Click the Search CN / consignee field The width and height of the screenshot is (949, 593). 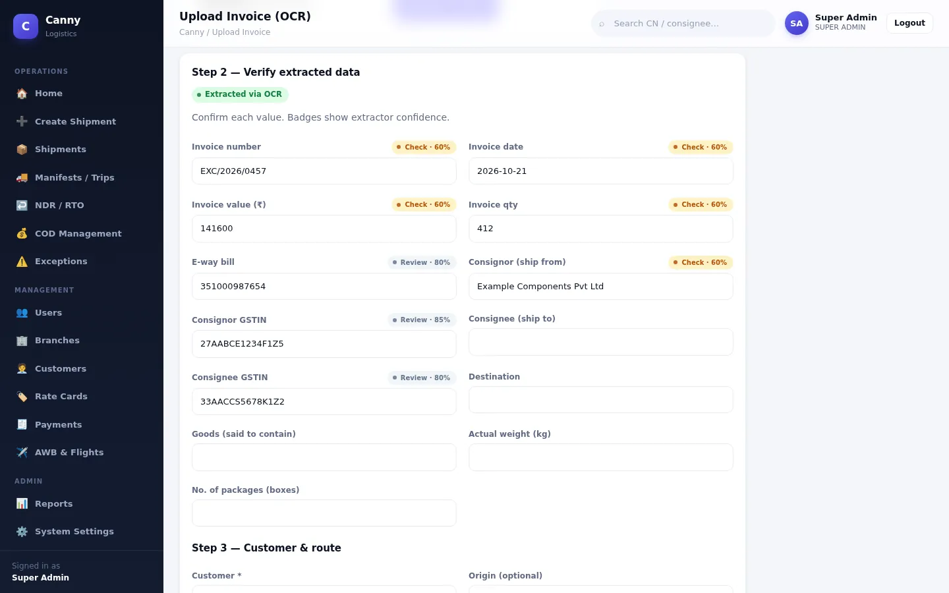[683, 23]
